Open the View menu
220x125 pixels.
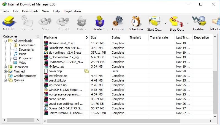(x=46, y=11)
